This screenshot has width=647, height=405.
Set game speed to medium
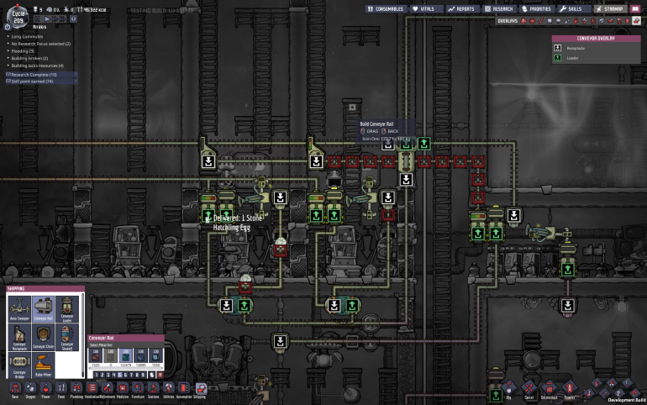(x=55, y=18)
